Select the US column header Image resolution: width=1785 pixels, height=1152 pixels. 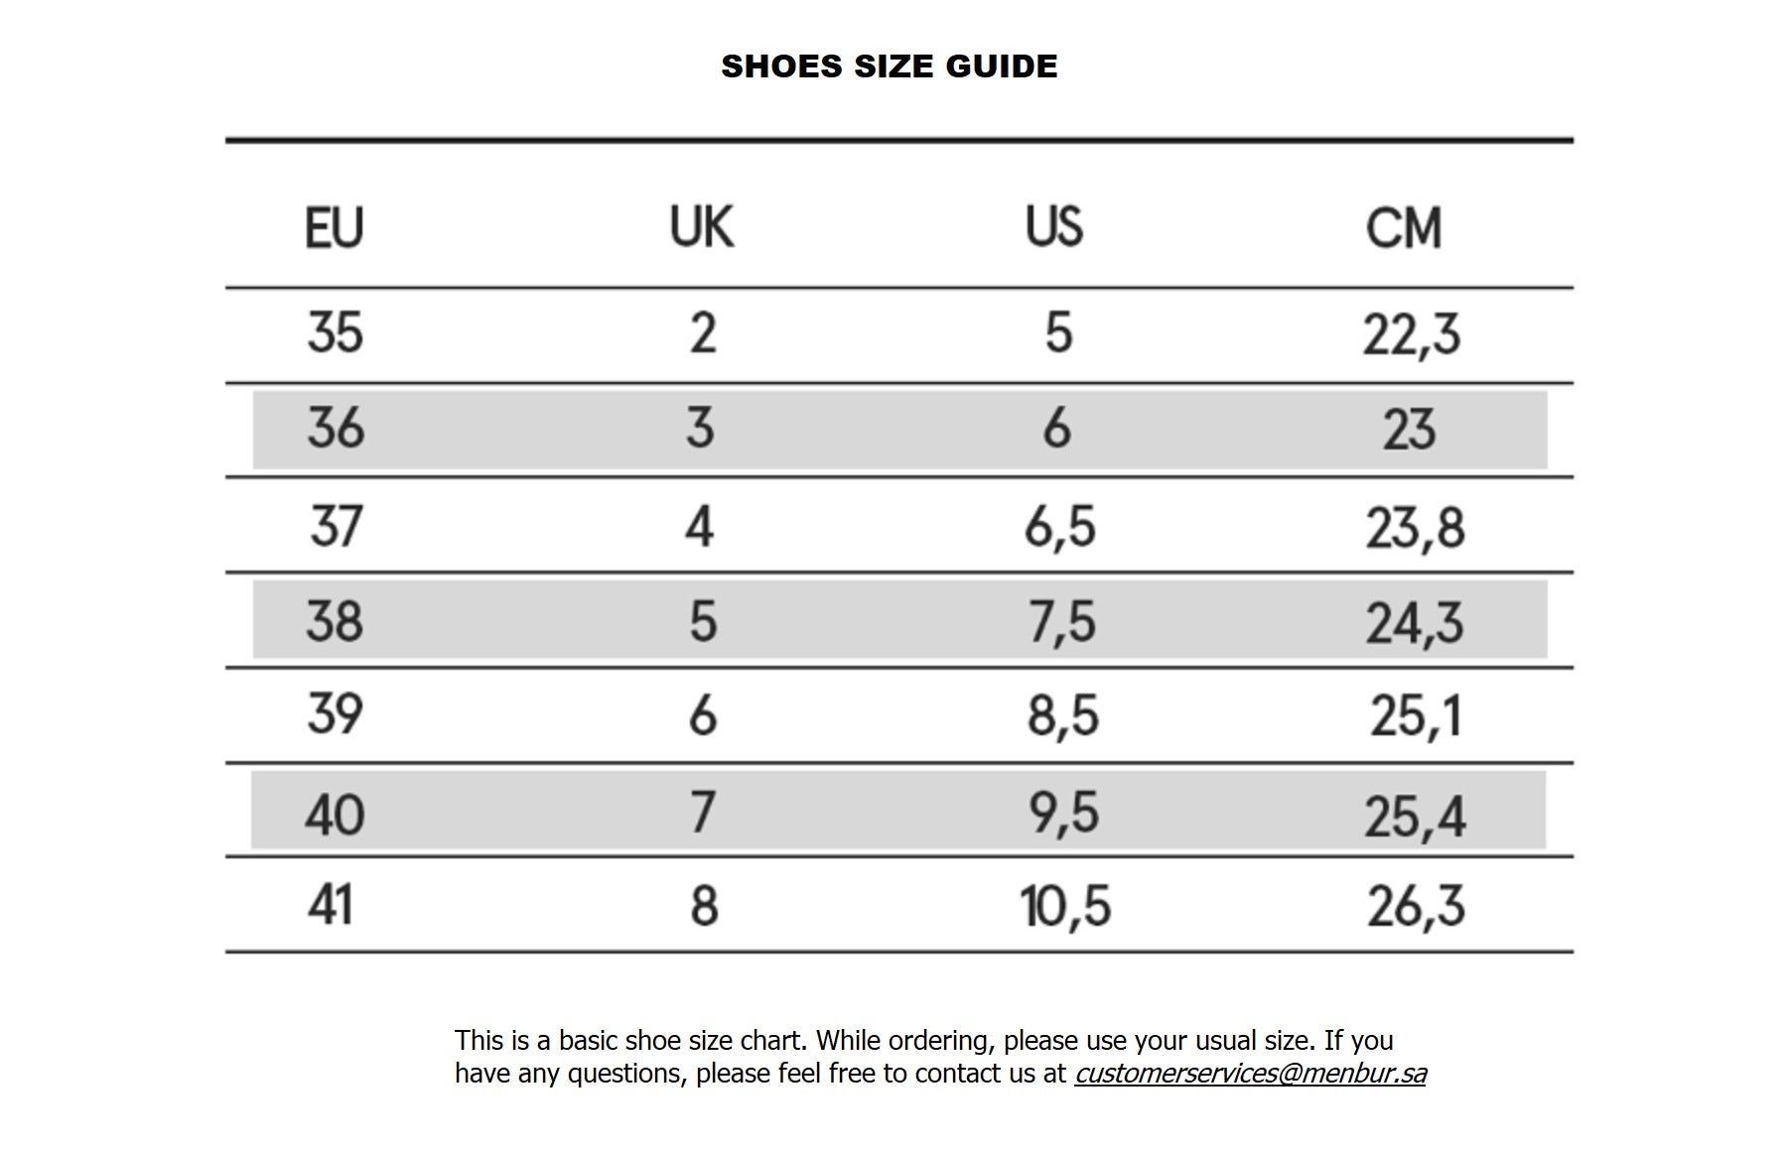tap(1054, 227)
